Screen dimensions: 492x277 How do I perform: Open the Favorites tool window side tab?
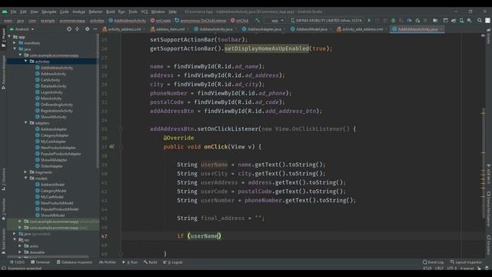tap(3, 209)
